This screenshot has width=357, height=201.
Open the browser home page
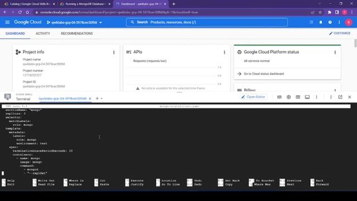pyautogui.click(x=27, y=12)
